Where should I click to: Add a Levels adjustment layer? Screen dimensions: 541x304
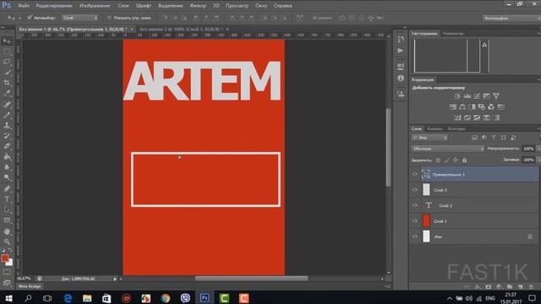(x=467, y=95)
